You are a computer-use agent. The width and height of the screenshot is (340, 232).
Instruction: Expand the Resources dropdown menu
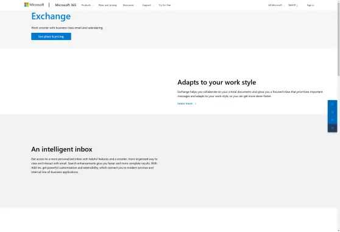(130, 5)
